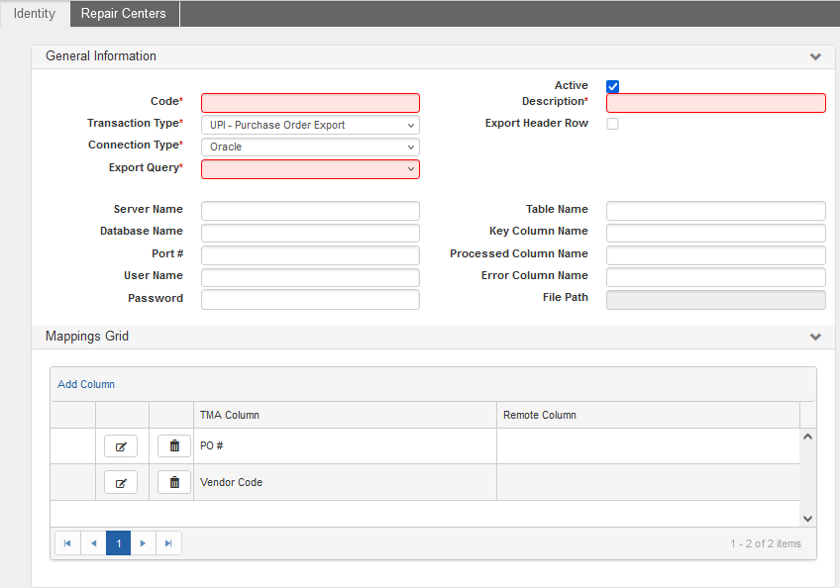Edit the Vendor Code mapping row
This screenshot has height=588, width=840.
click(x=121, y=482)
